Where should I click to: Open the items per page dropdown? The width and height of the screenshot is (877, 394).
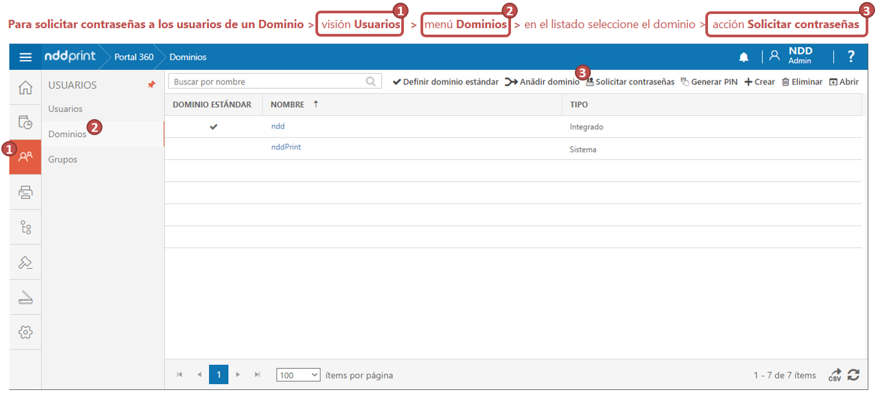click(x=298, y=375)
